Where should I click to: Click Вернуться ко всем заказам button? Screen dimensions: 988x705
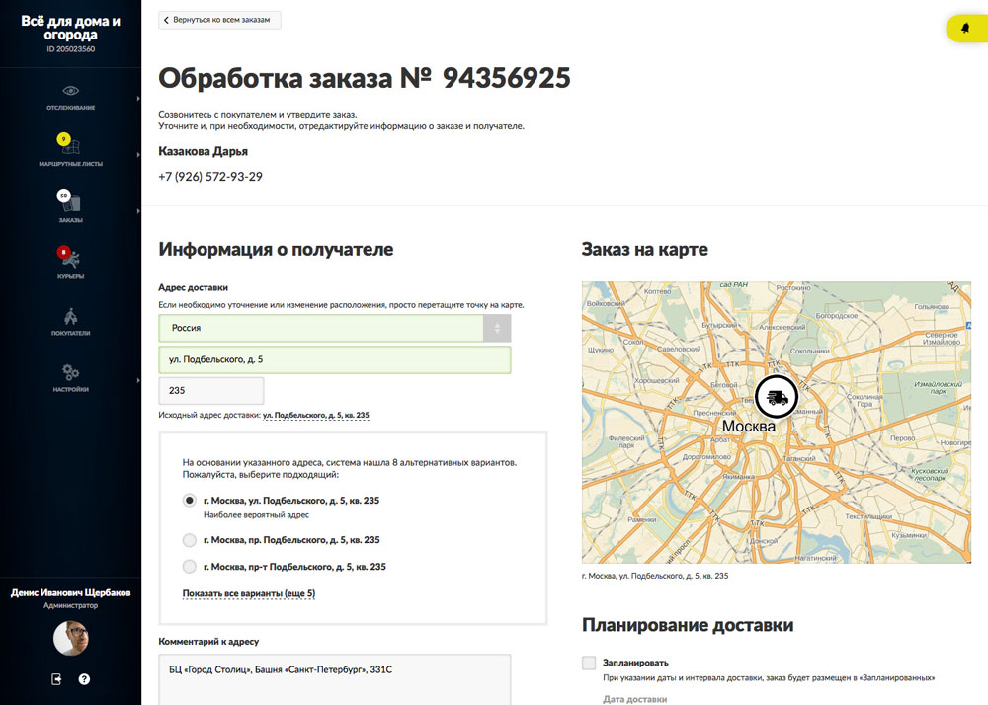point(219,20)
